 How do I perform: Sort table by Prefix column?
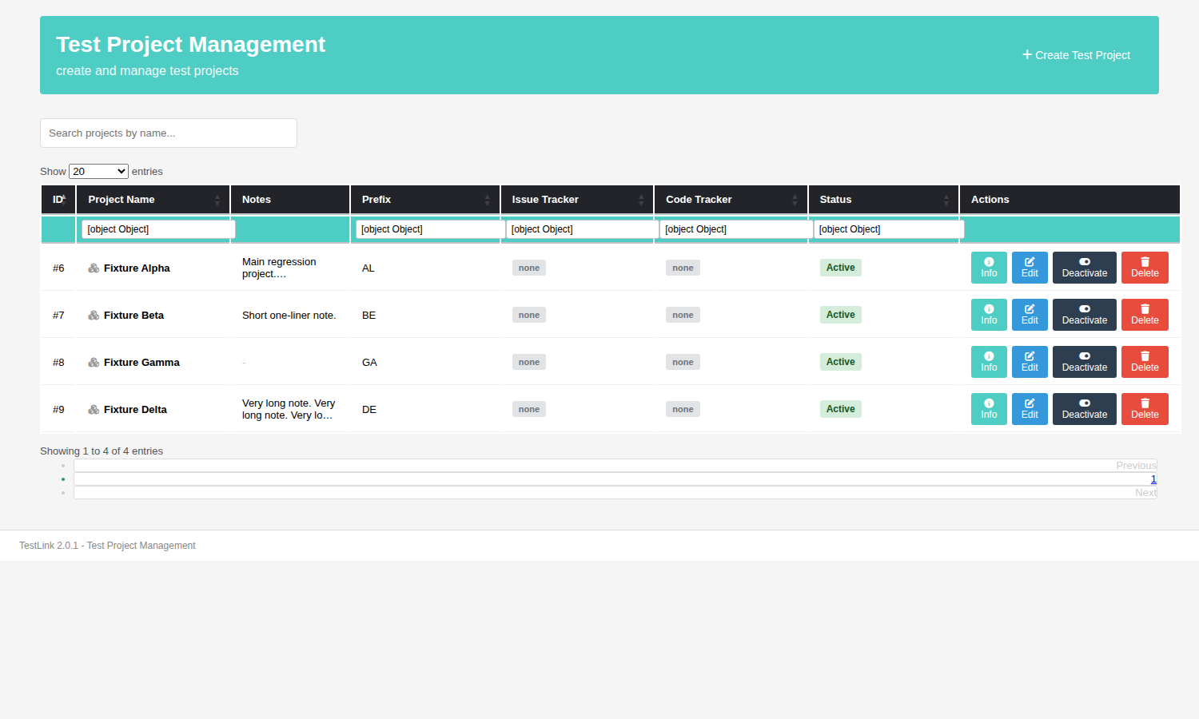pos(425,200)
